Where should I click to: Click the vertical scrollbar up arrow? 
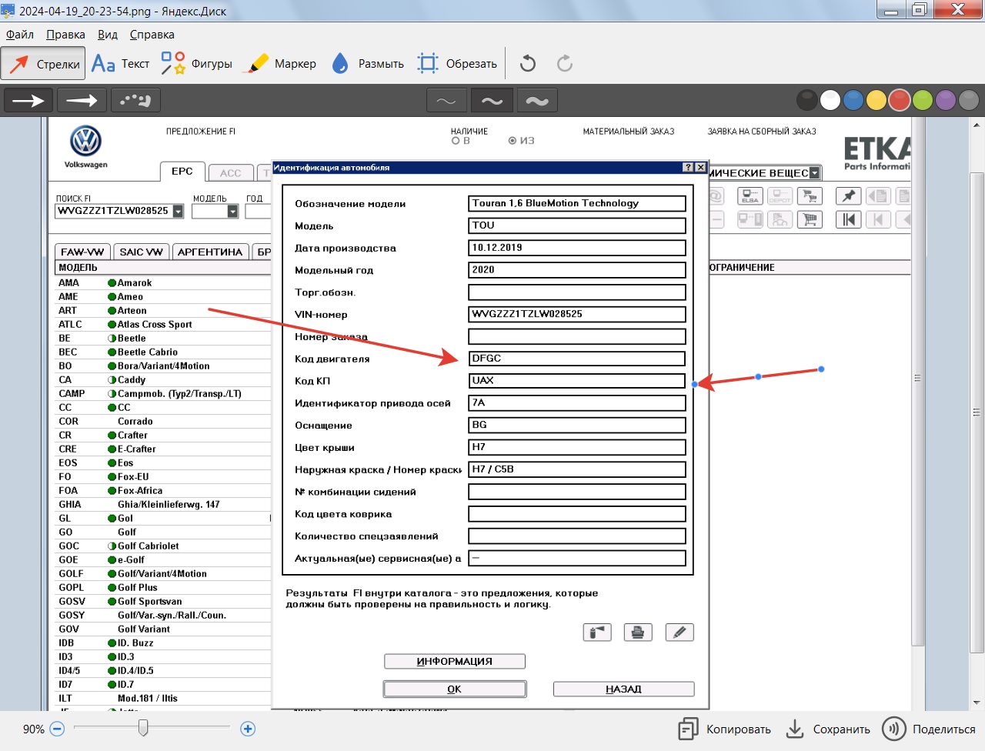coord(977,124)
